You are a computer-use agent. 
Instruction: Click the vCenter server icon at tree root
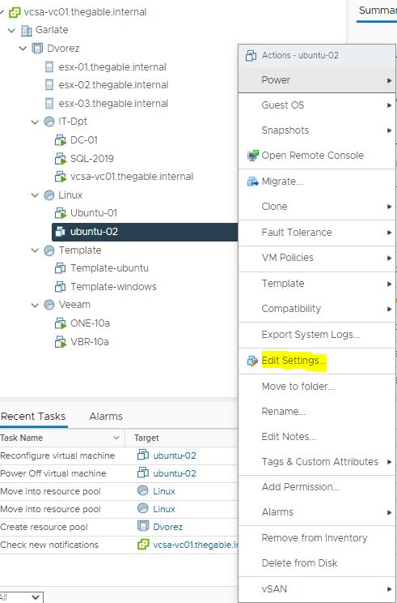(x=15, y=12)
